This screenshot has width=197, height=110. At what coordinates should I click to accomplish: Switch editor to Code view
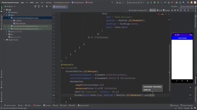click(x=153, y=10)
